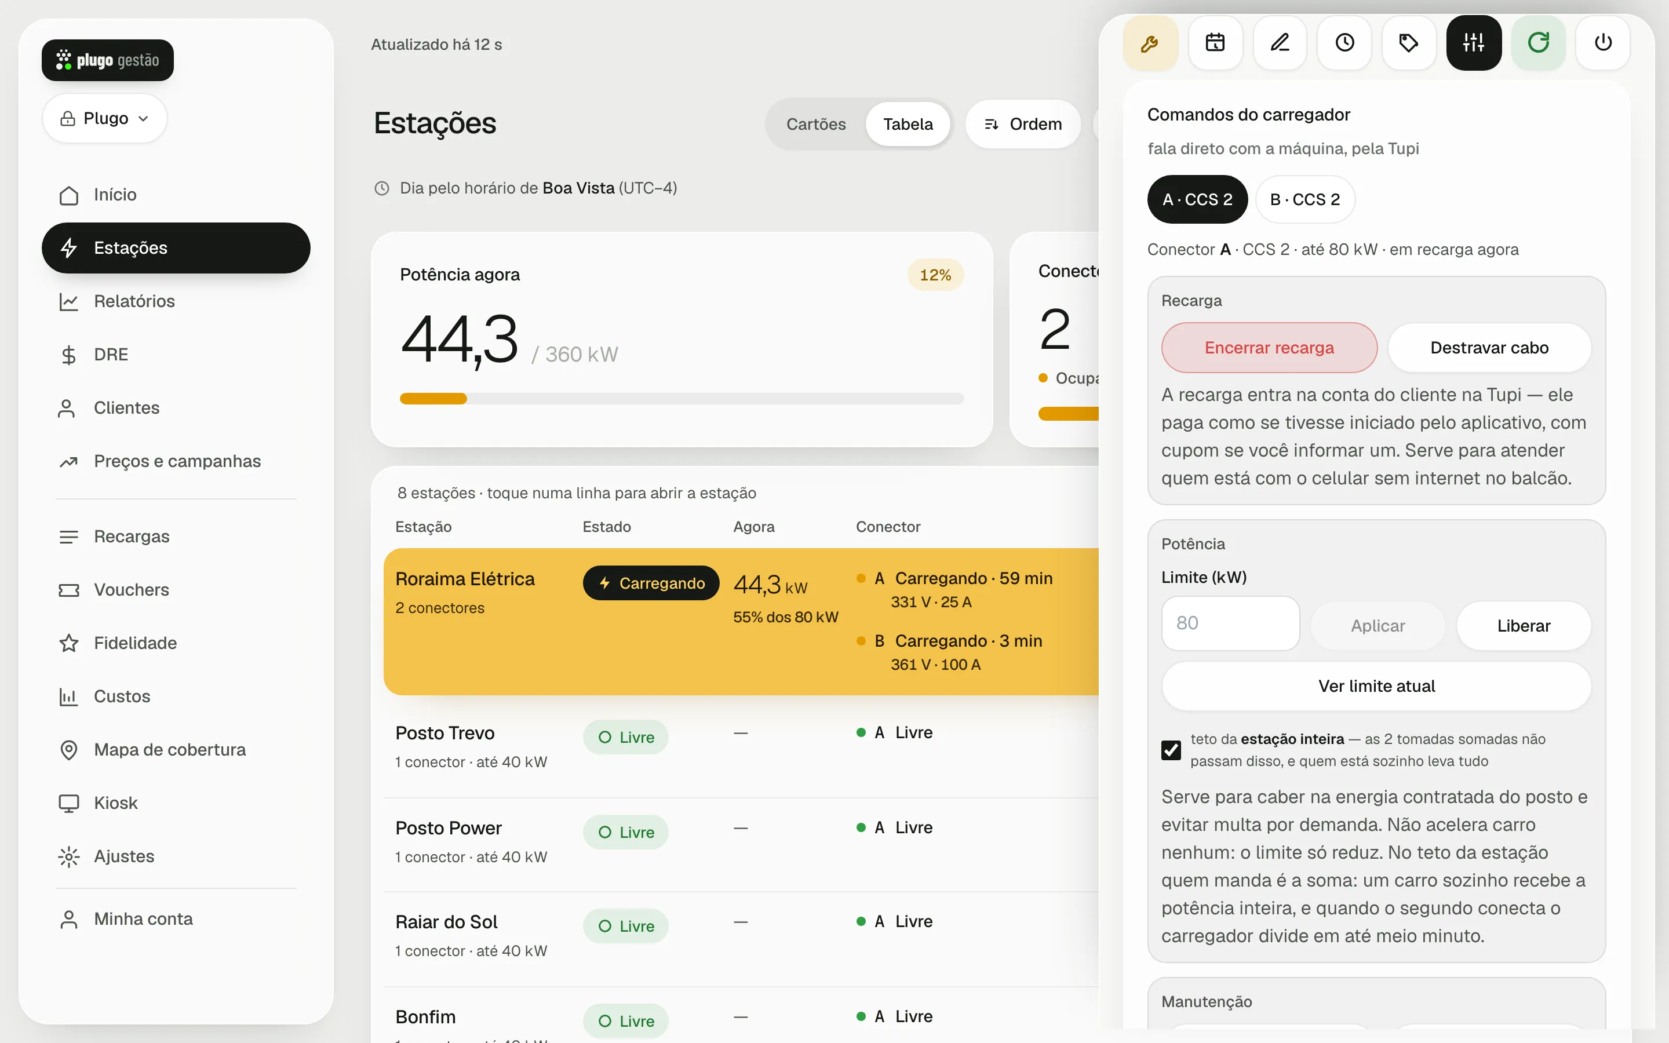Image resolution: width=1669 pixels, height=1043 pixels.
Task: Select the sliders commands icon
Action: click(1473, 43)
